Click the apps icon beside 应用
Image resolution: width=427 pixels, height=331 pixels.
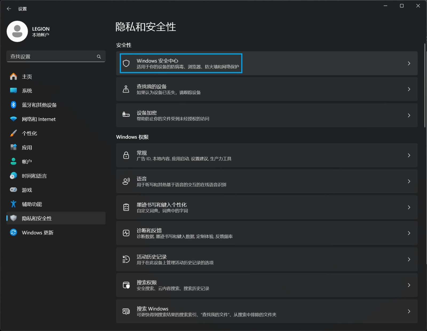[13, 147]
